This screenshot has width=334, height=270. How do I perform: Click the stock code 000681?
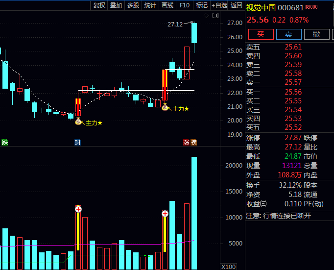(x=290, y=8)
